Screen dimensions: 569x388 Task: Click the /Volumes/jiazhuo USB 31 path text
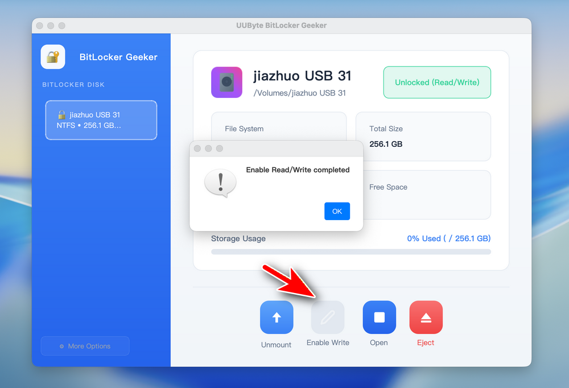299,93
